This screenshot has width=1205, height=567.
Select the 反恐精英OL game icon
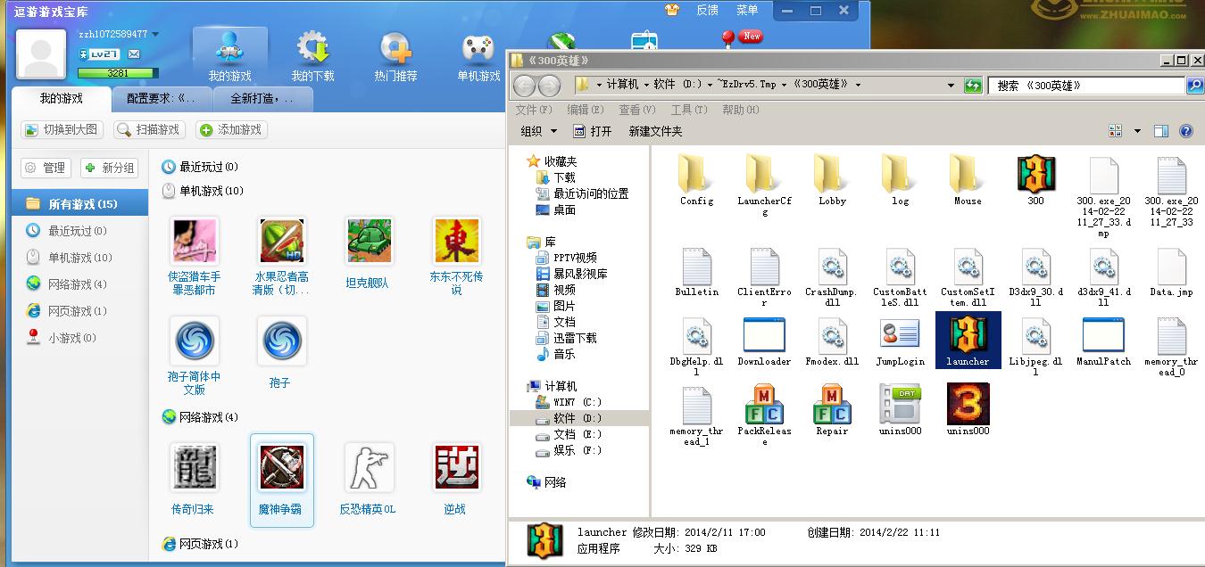pos(370,467)
